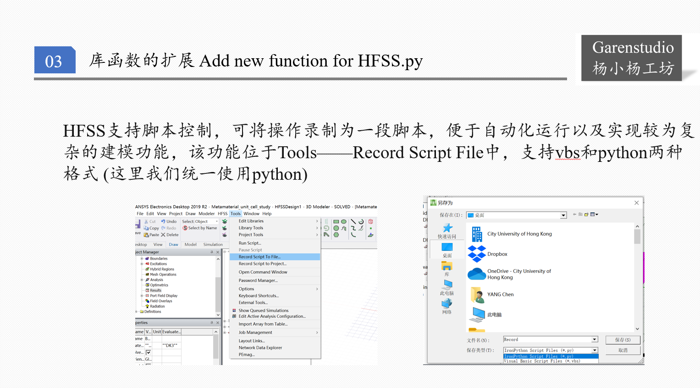Expand the Excitations tree node

142,264
